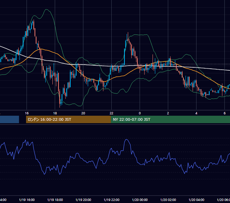Image resolution: width=230 pixels, height=203 pixels.
Task: Click the 1/19 22:00 time label
Action: [x=112, y=200]
